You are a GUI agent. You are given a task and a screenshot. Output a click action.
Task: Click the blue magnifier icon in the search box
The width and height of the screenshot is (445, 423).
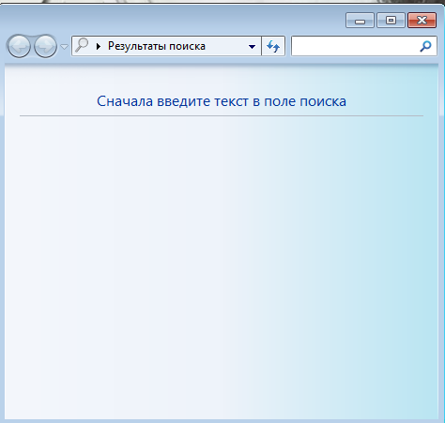425,46
